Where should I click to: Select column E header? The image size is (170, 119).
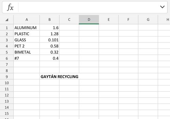click(109, 20)
